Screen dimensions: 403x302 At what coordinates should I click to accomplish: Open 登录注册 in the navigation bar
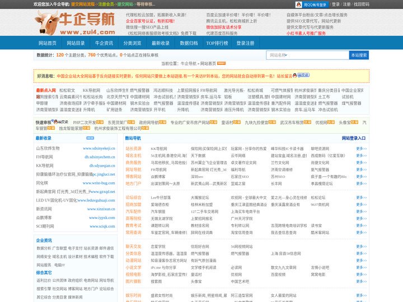coord(246,43)
